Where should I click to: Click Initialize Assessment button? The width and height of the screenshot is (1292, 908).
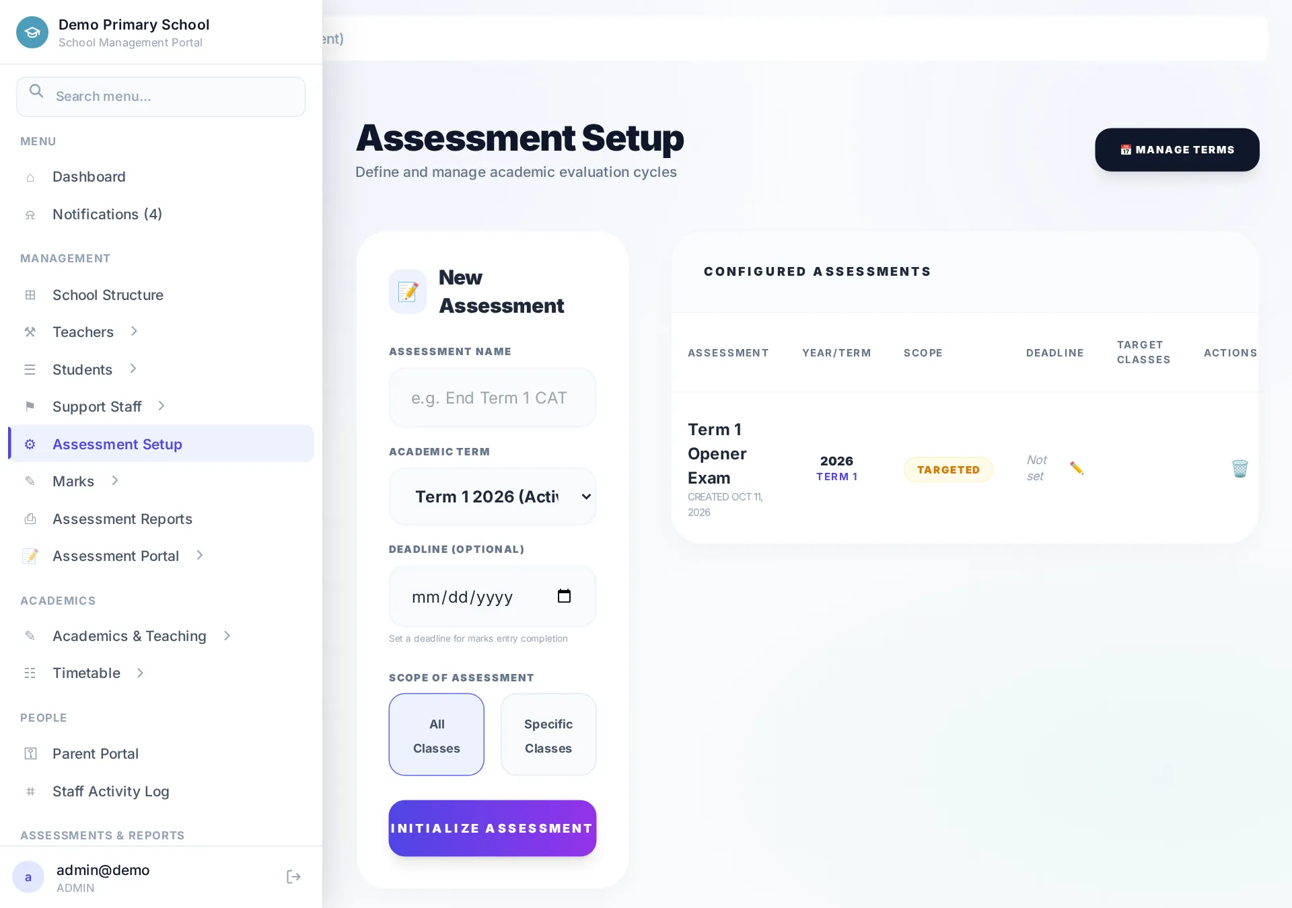(x=493, y=829)
